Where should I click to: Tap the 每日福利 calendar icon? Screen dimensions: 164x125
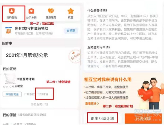pos(8,30)
